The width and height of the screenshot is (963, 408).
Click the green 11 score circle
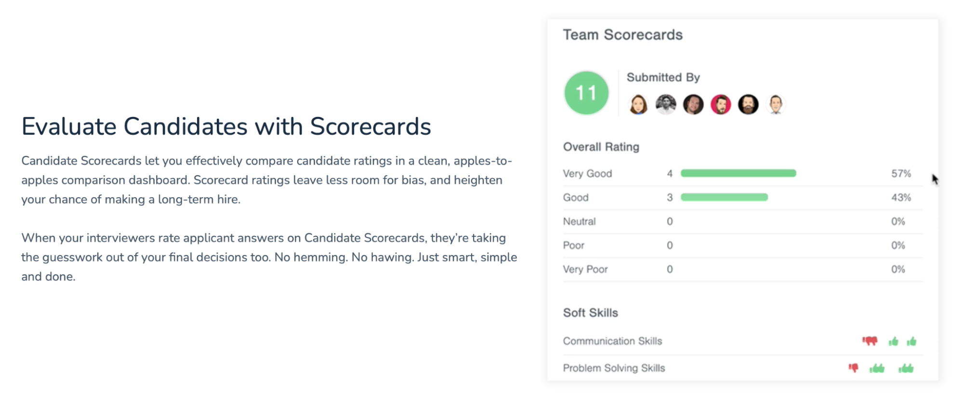586,93
